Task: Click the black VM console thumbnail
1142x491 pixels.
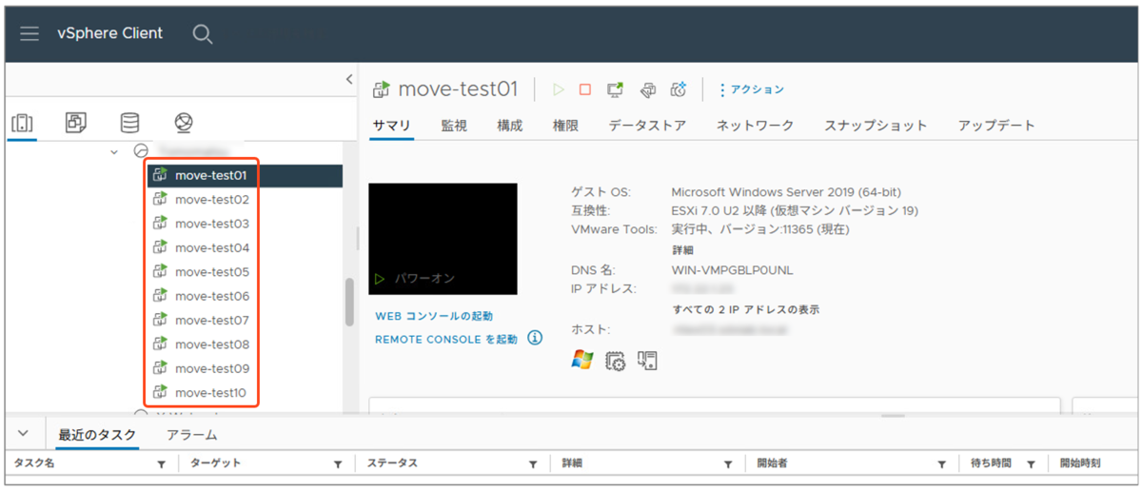Action: point(443,239)
